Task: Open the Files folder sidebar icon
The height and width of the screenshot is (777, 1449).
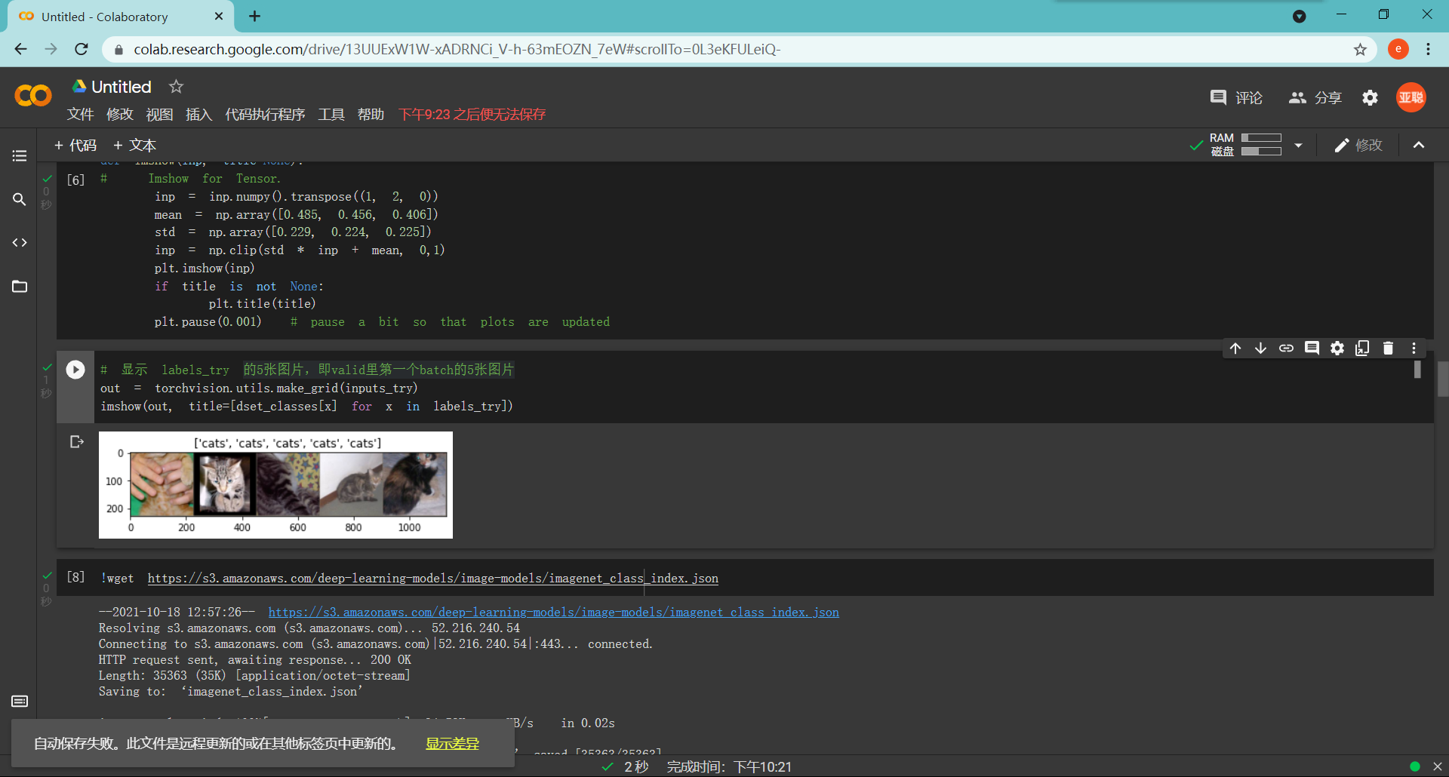Action: pyautogui.click(x=20, y=286)
